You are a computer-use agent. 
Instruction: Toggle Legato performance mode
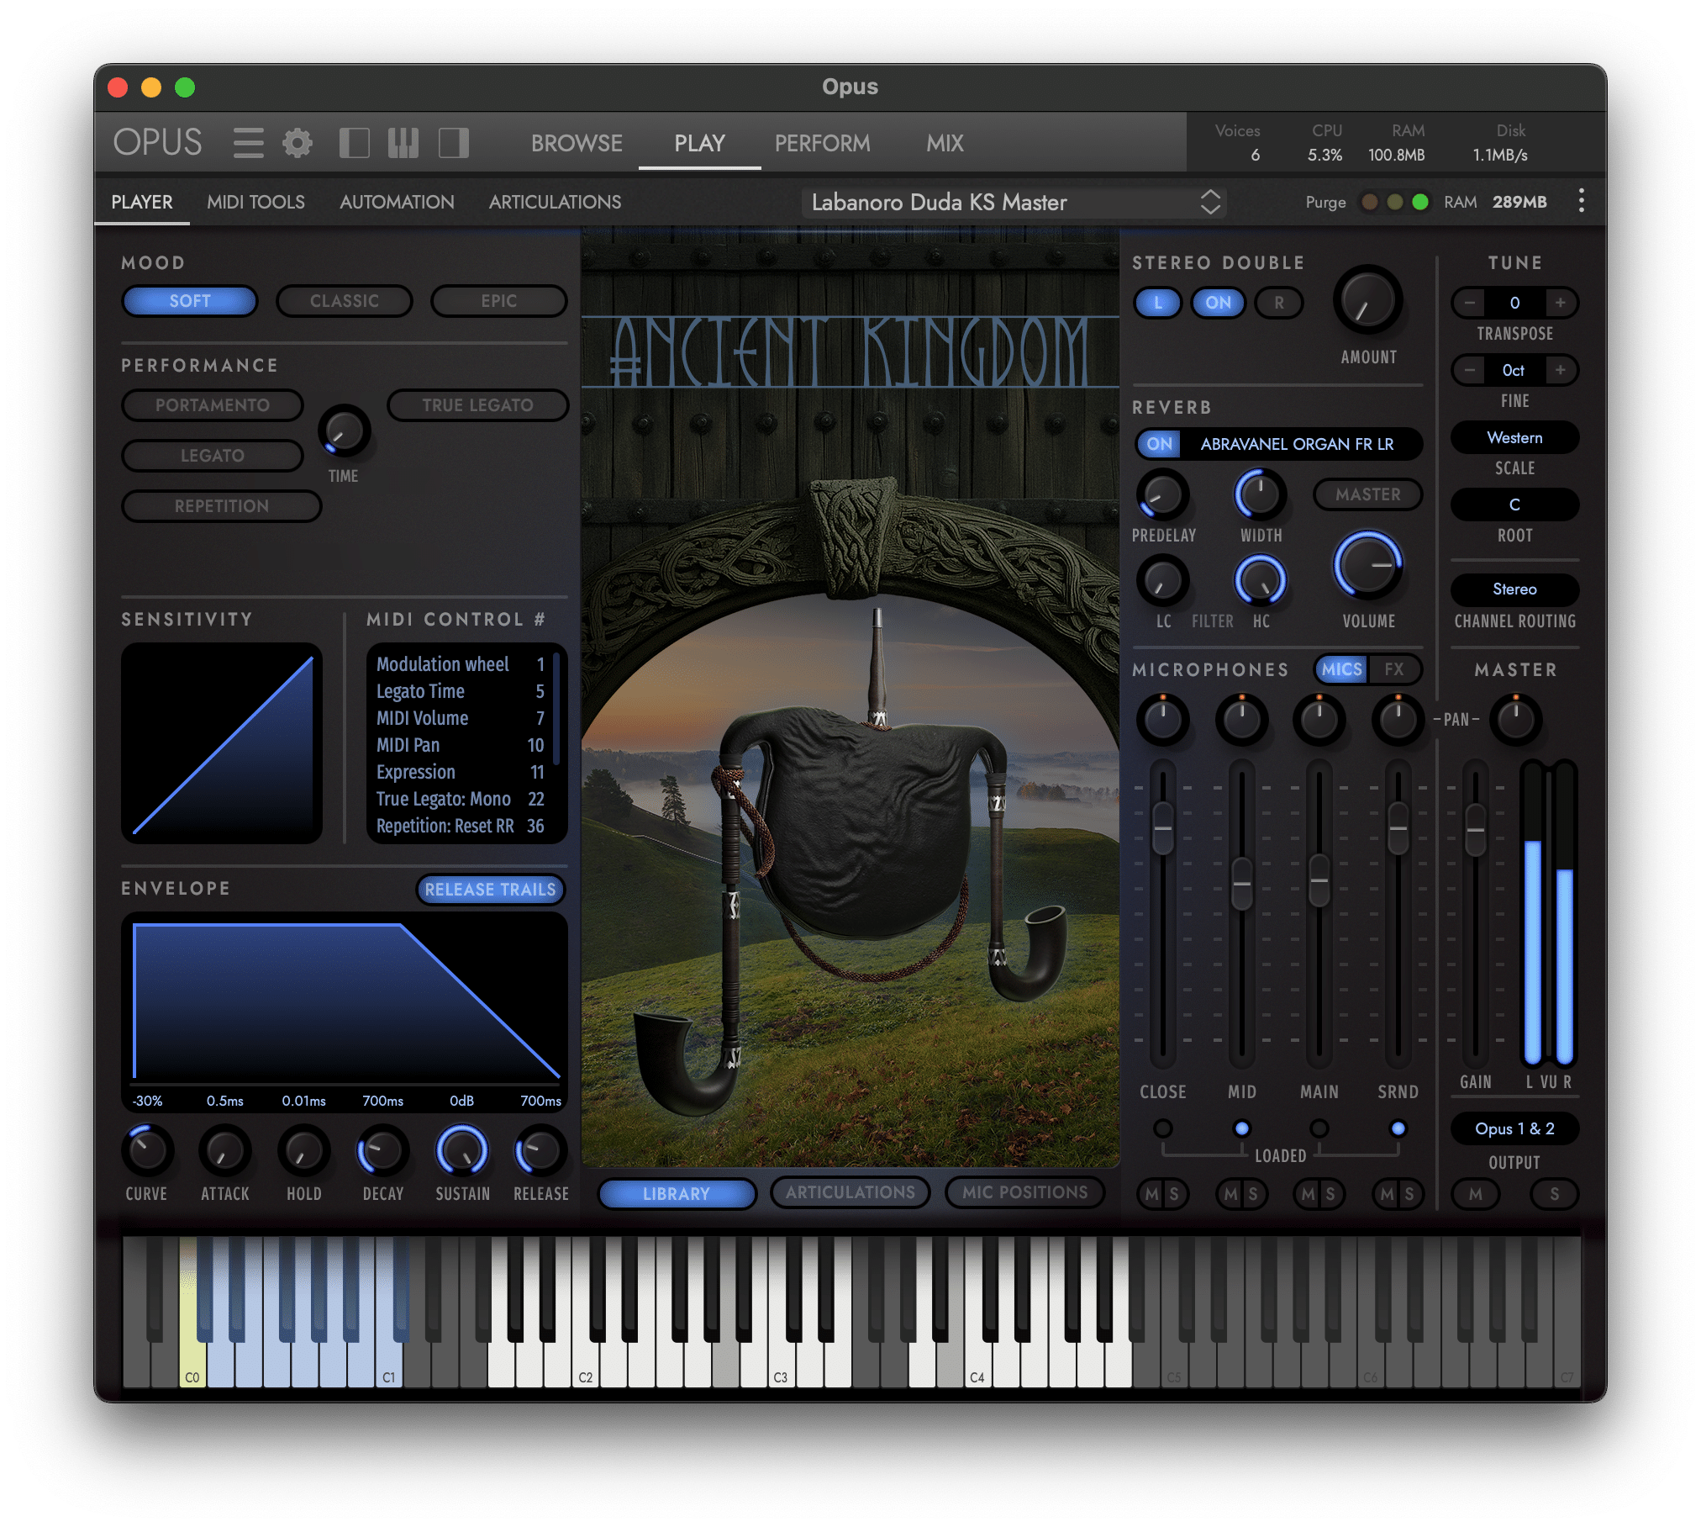213,456
